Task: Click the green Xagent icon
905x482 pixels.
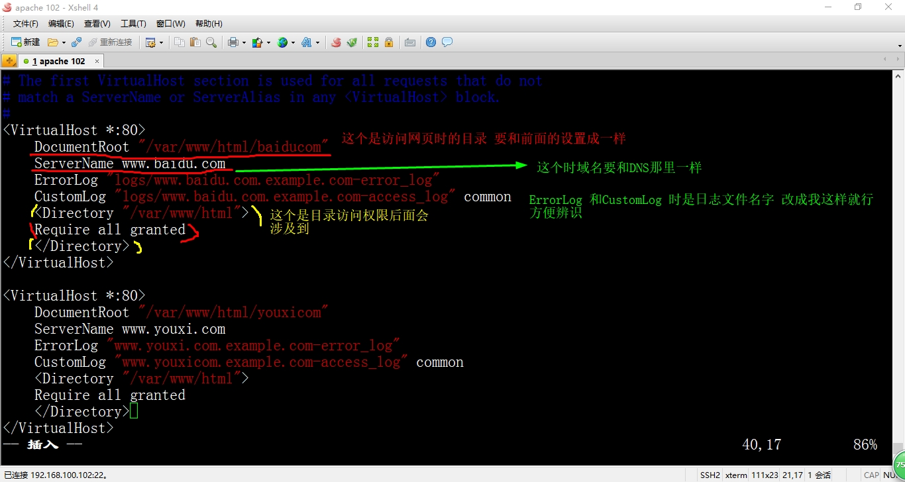Action: (352, 42)
